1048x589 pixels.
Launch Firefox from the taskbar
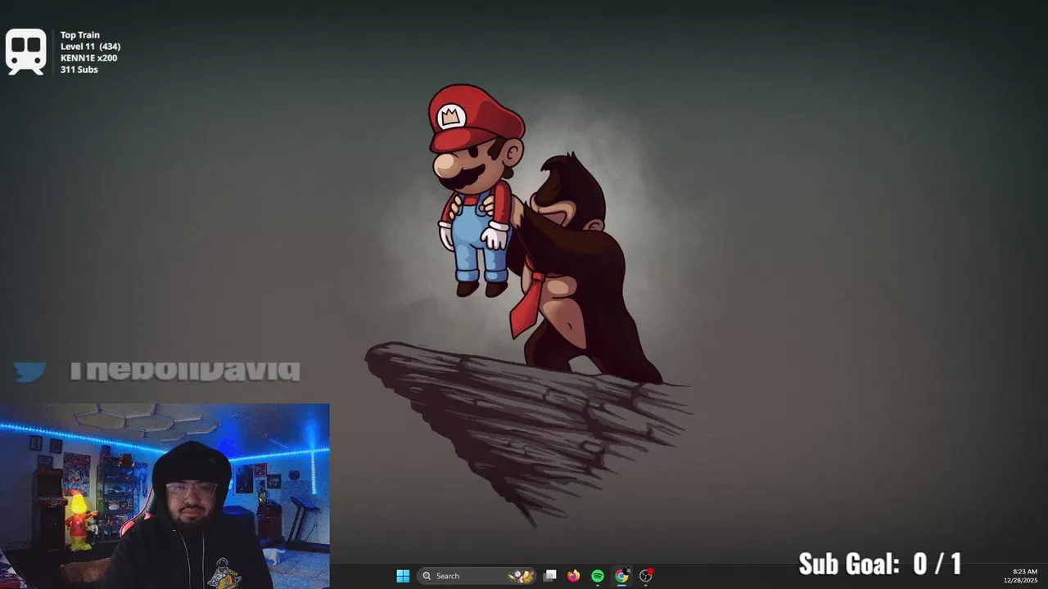point(574,576)
